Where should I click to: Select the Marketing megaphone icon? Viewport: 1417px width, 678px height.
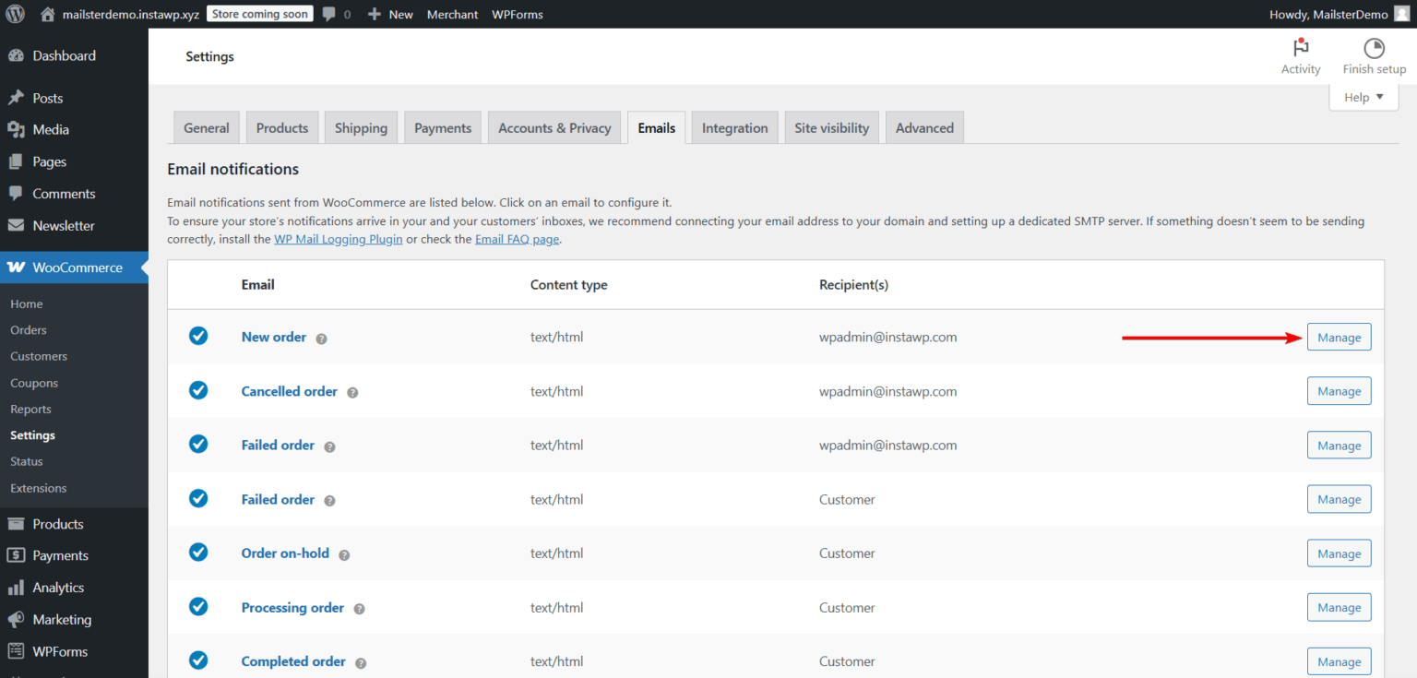point(17,619)
